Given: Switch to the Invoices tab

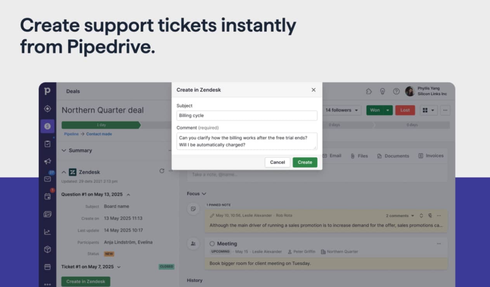Looking at the screenshot, I should (x=431, y=156).
